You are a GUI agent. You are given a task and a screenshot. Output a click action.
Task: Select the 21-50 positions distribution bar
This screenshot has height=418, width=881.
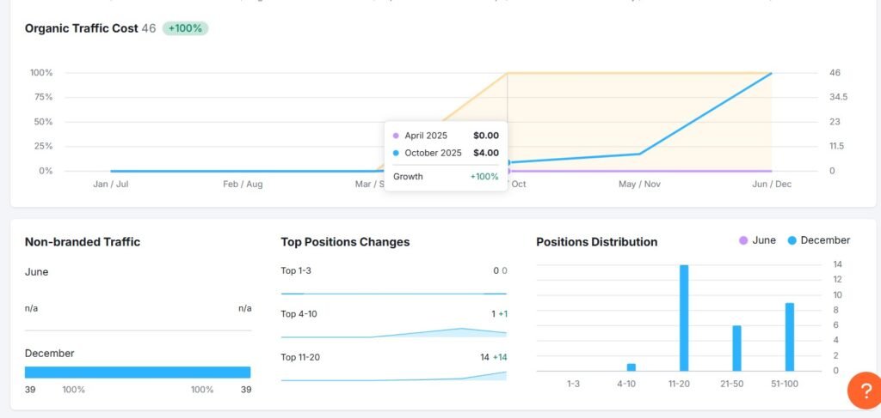736,348
